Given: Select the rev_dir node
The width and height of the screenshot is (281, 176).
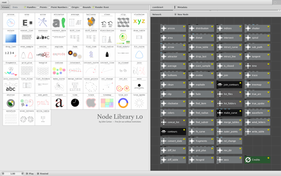Looking at the screenshot, I should pos(229,150).
